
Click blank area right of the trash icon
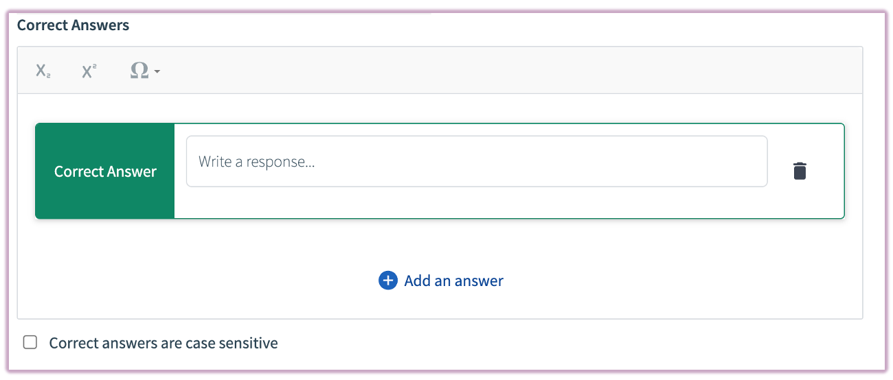point(828,171)
